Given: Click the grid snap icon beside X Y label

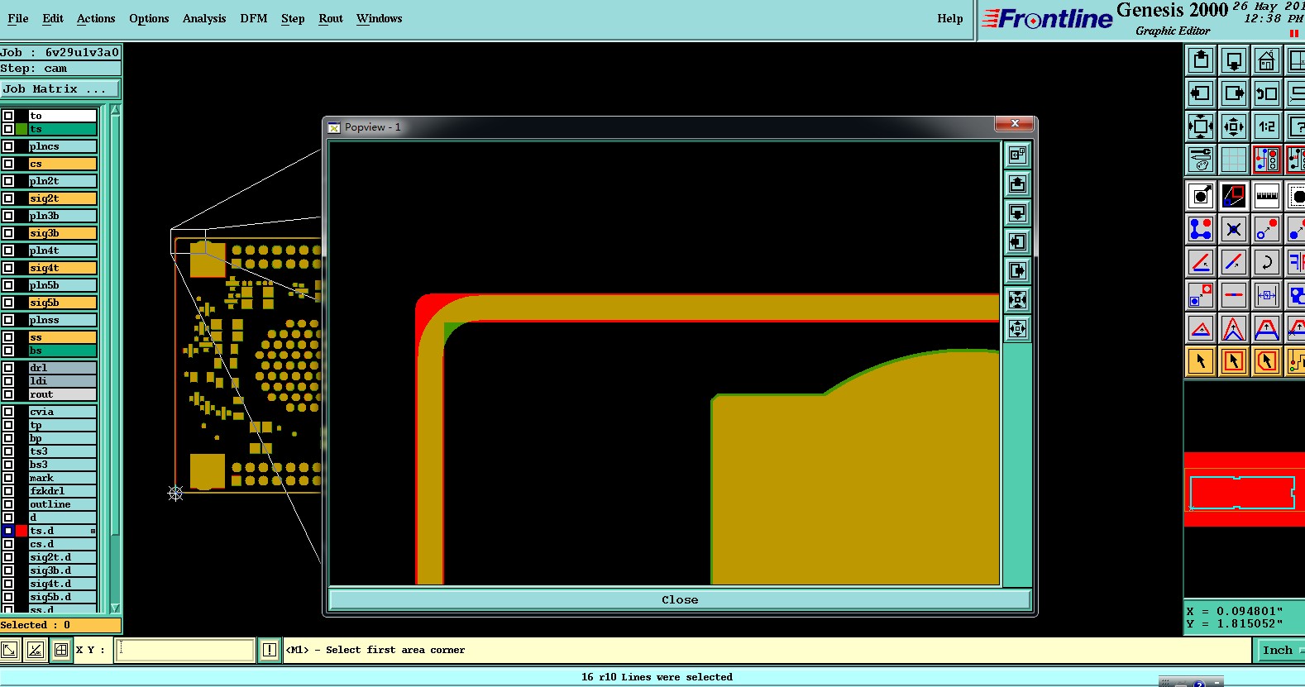Looking at the screenshot, I should [61, 650].
